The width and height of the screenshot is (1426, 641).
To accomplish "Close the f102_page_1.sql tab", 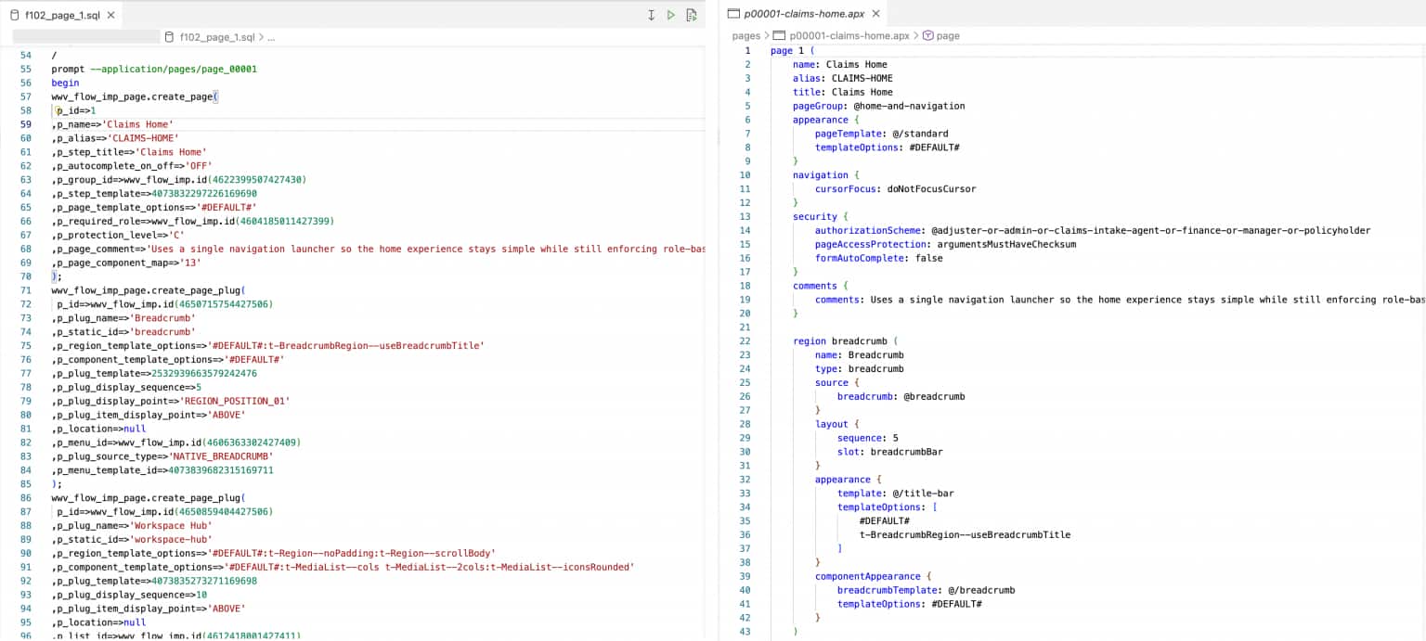I will pyautogui.click(x=111, y=16).
